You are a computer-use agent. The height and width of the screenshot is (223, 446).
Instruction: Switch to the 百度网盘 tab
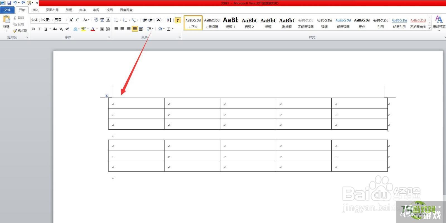[126, 10]
